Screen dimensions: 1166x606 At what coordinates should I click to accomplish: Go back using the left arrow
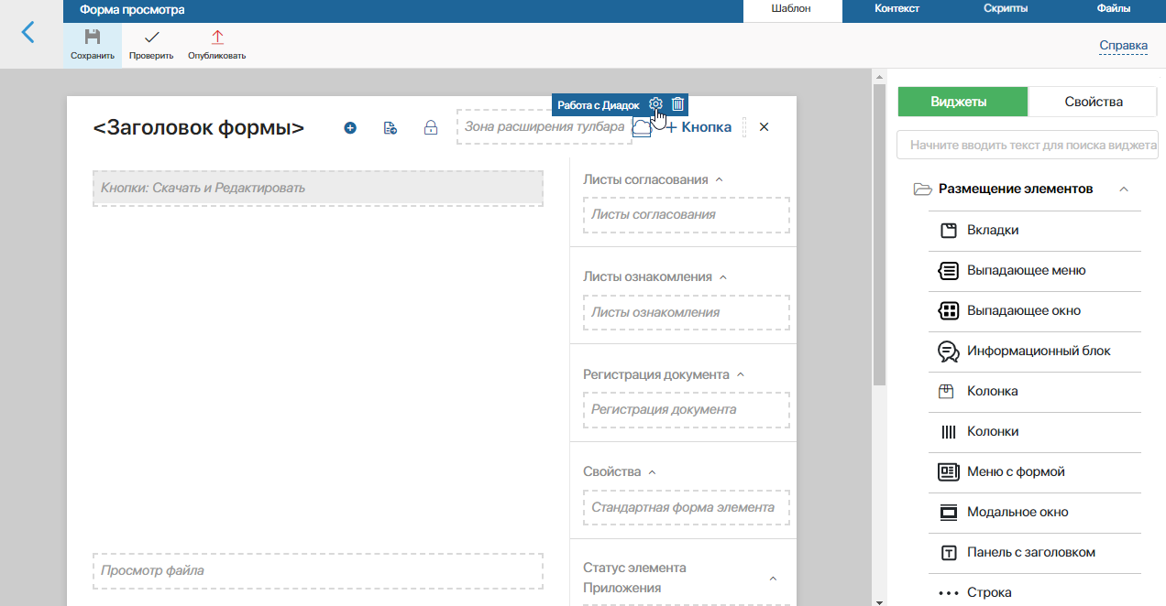coord(27,33)
